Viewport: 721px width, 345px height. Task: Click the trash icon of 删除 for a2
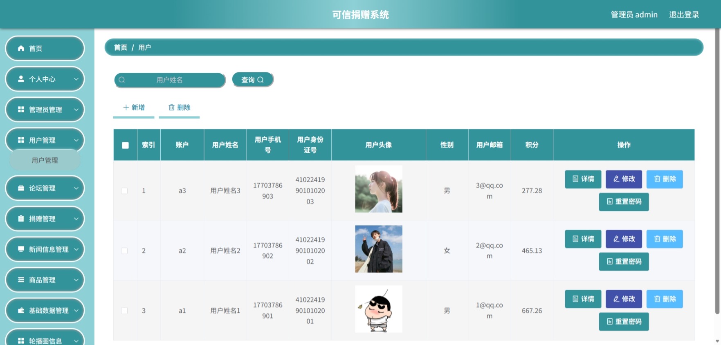[x=657, y=239]
